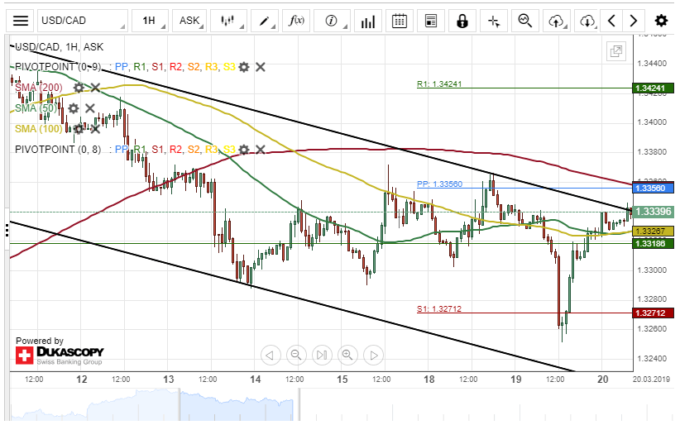Switch the ASK price side dropdown
Image resolution: width=680 pixels, height=425 pixels.
click(189, 21)
